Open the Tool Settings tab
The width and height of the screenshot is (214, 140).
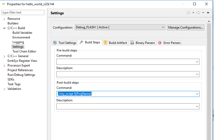[65, 43]
